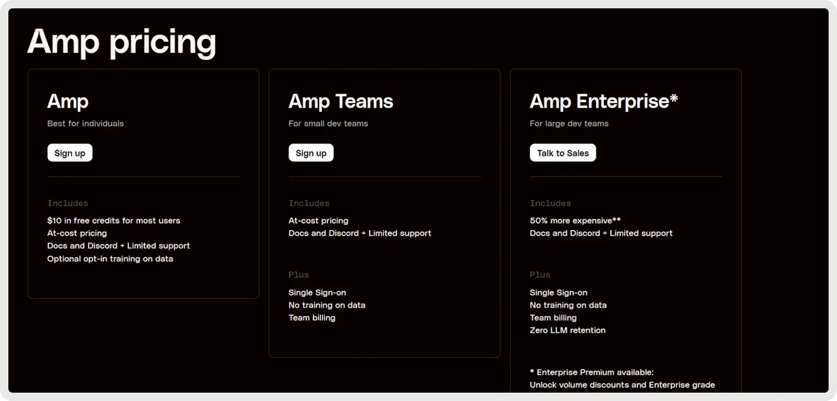This screenshot has height=401, width=837.
Task: Click 'No training on data' under Teams
Action: (x=327, y=305)
